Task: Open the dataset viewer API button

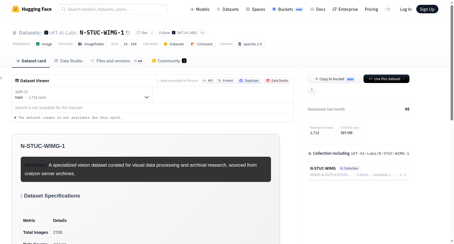Action: tap(208, 80)
